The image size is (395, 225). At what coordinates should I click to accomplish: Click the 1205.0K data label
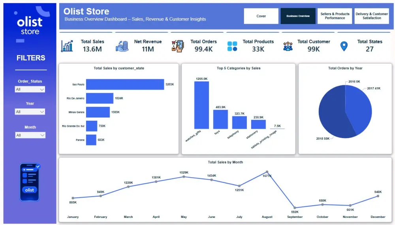(201, 79)
